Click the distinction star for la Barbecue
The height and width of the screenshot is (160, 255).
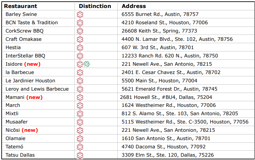click(x=80, y=73)
